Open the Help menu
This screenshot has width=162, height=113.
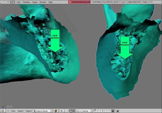pyautogui.click(x=50, y=2)
